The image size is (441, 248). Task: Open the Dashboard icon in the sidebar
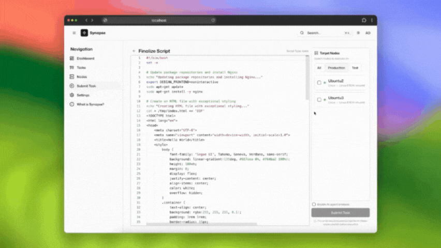tap(72, 58)
